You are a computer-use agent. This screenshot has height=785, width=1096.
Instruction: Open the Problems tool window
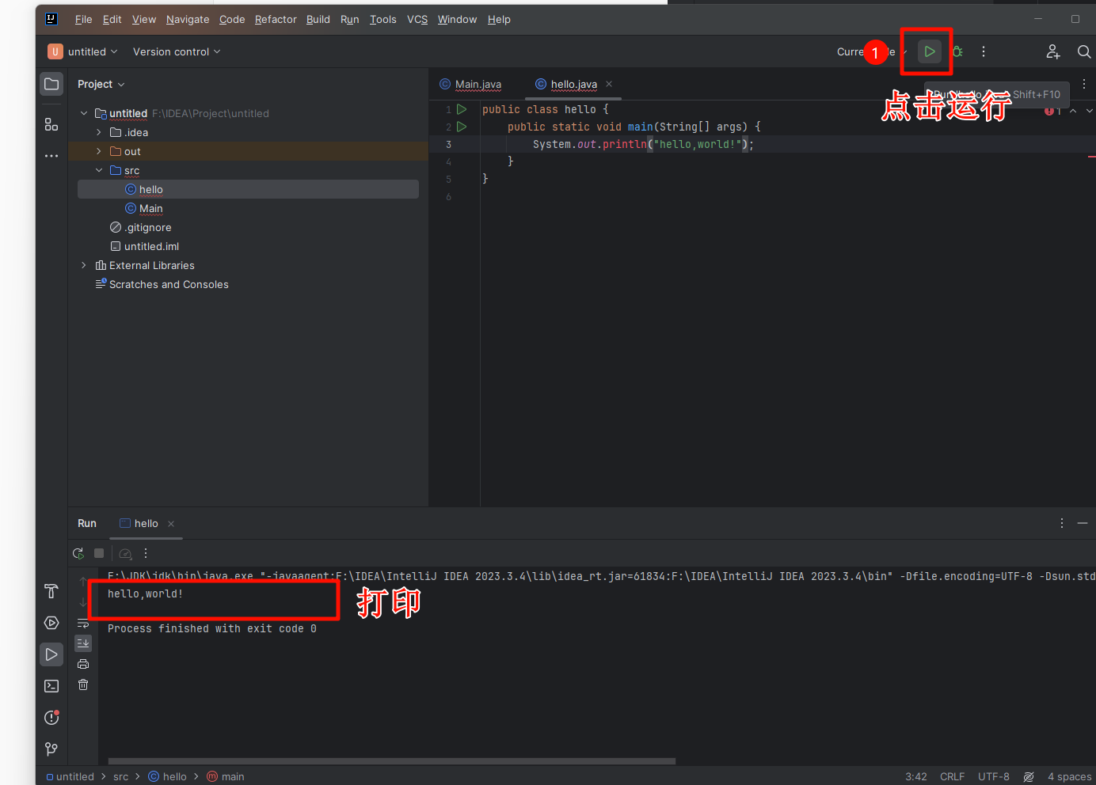tap(51, 718)
